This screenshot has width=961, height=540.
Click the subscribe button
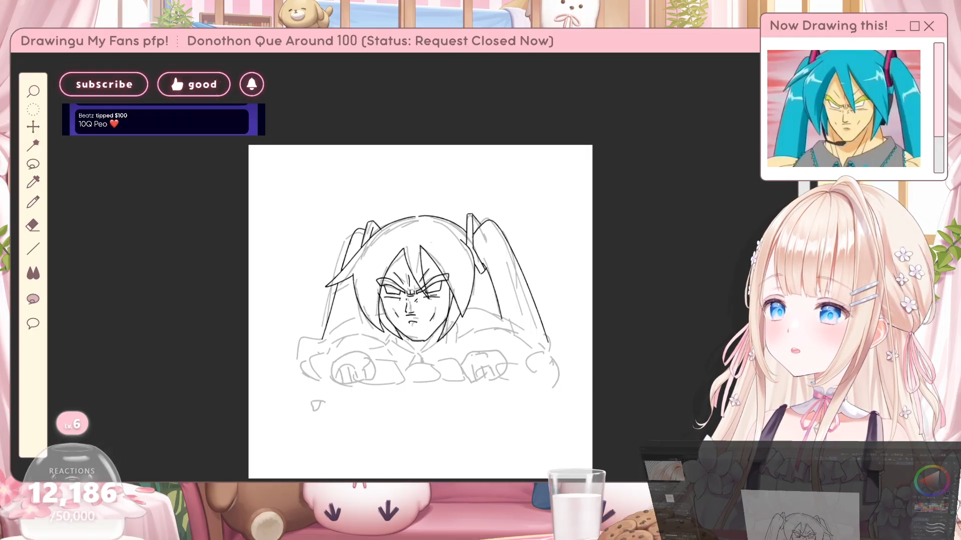(104, 84)
